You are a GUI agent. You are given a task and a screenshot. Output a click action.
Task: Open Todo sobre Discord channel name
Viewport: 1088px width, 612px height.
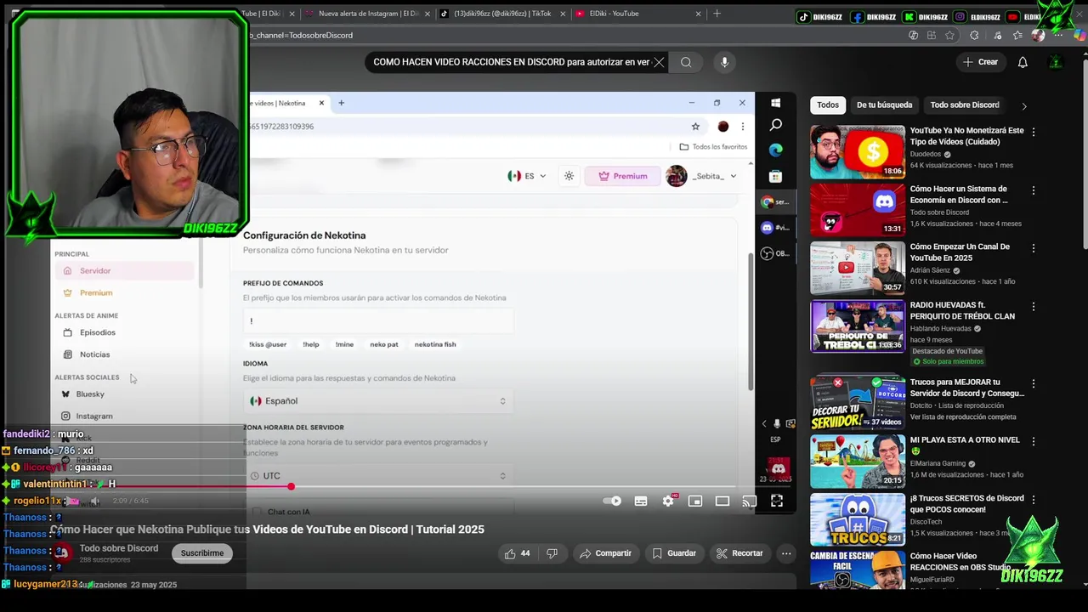click(119, 548)
